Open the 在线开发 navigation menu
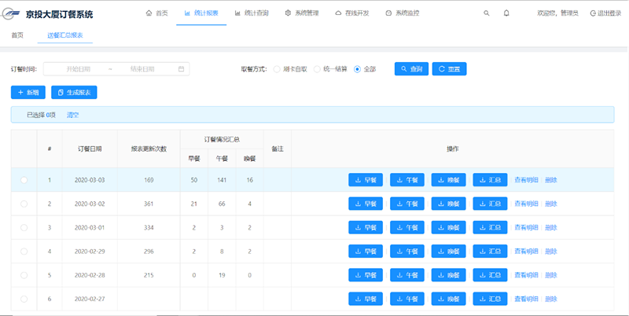This screenshot has height=316, width=629. click(x=351, y=13)
